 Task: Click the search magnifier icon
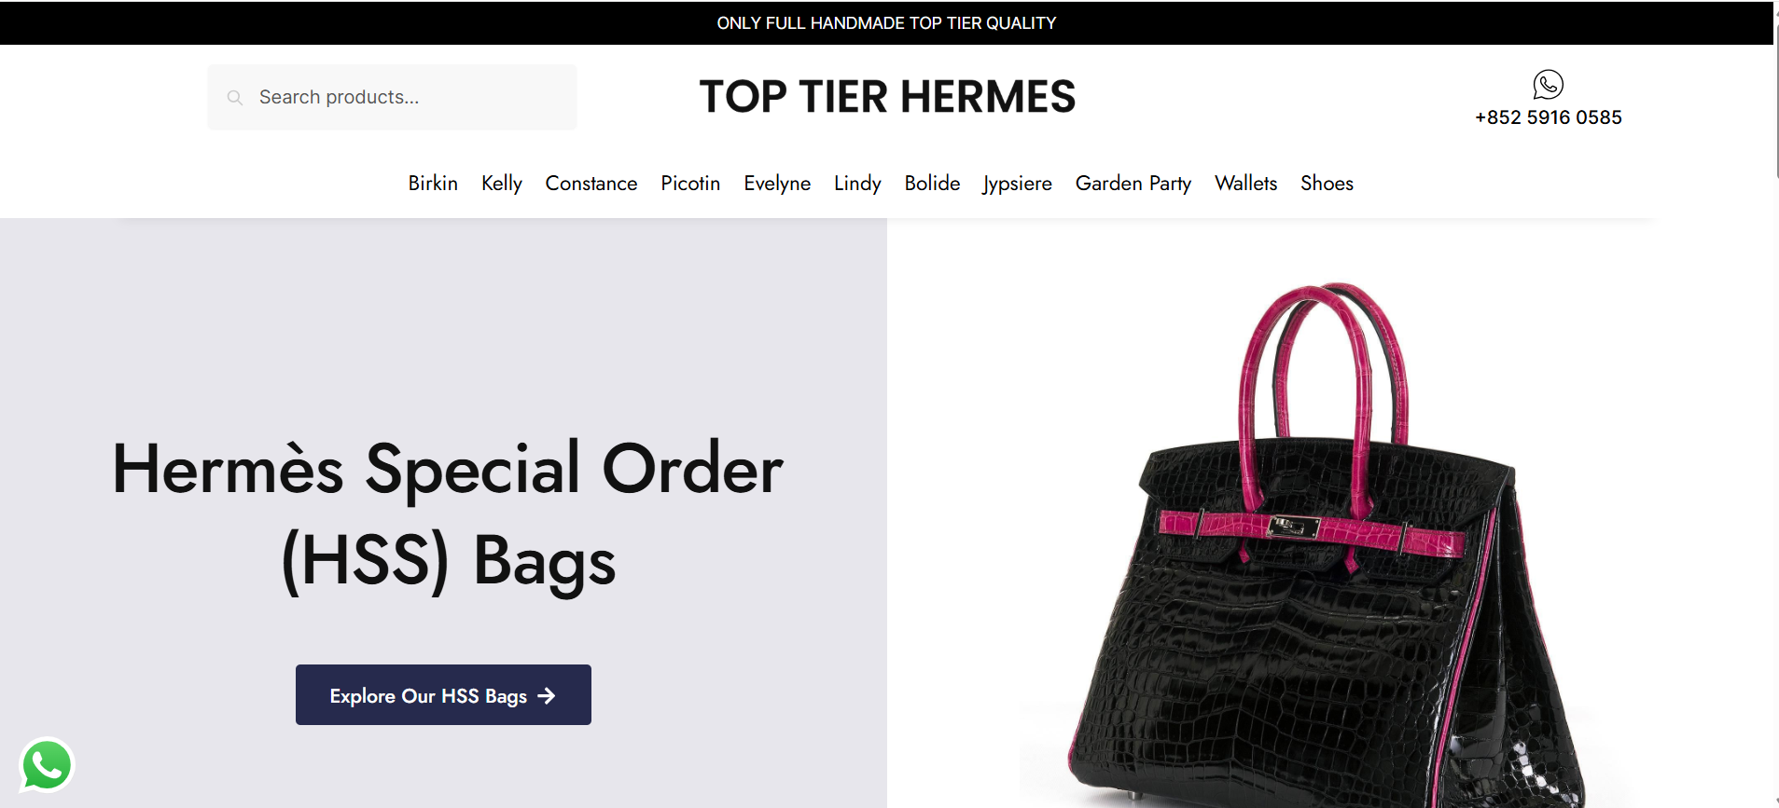(235, 97)
